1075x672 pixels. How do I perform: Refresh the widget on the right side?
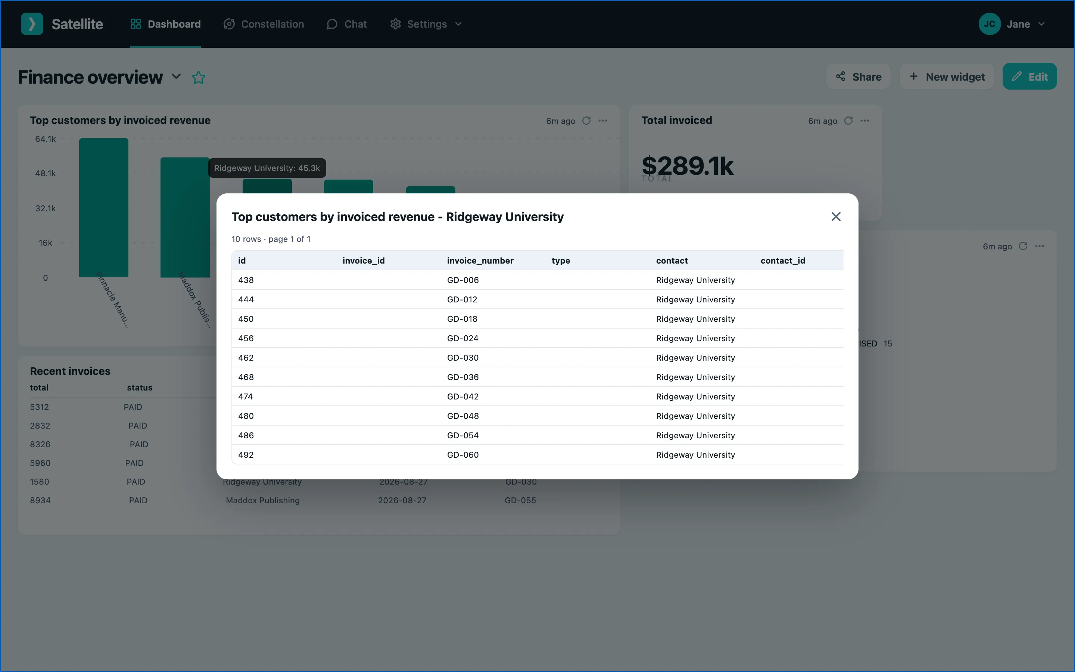pyautogui.click(x=1023, y=246)
